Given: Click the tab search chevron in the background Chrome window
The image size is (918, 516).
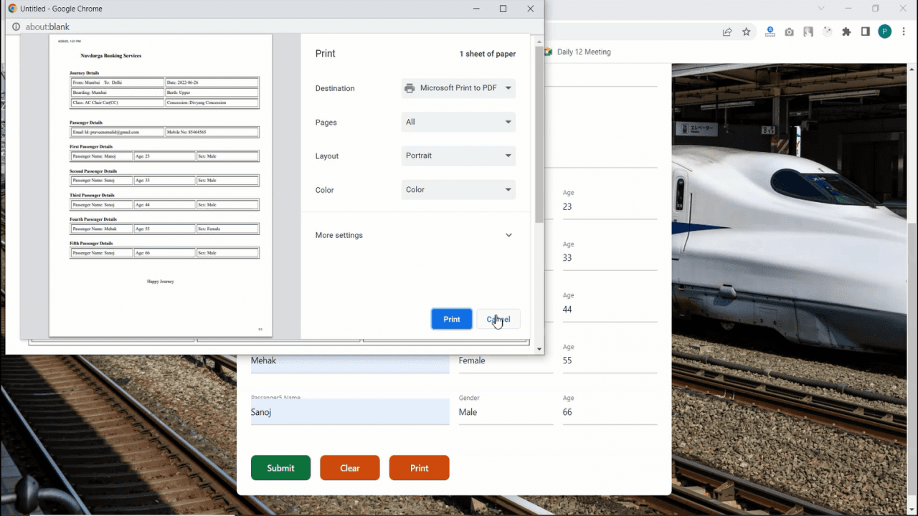Looking at the screenshot, I should 822,9.
